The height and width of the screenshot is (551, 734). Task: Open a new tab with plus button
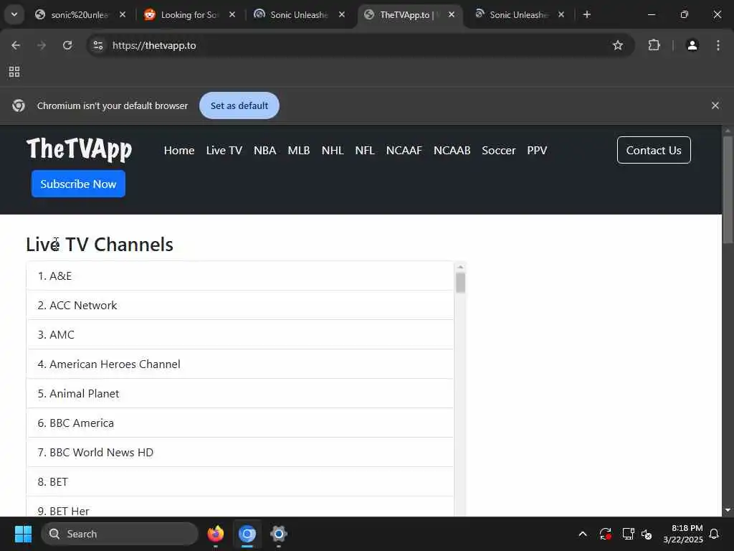coord(587,14)
